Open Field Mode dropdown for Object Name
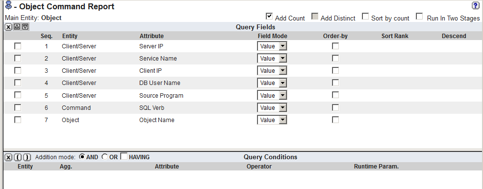The width and height of the screenshot is (483, 189). point(272,120)
